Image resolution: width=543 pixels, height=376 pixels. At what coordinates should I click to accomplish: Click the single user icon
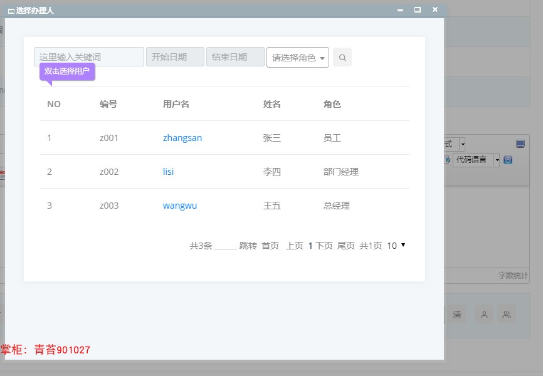tap(483, 315)
